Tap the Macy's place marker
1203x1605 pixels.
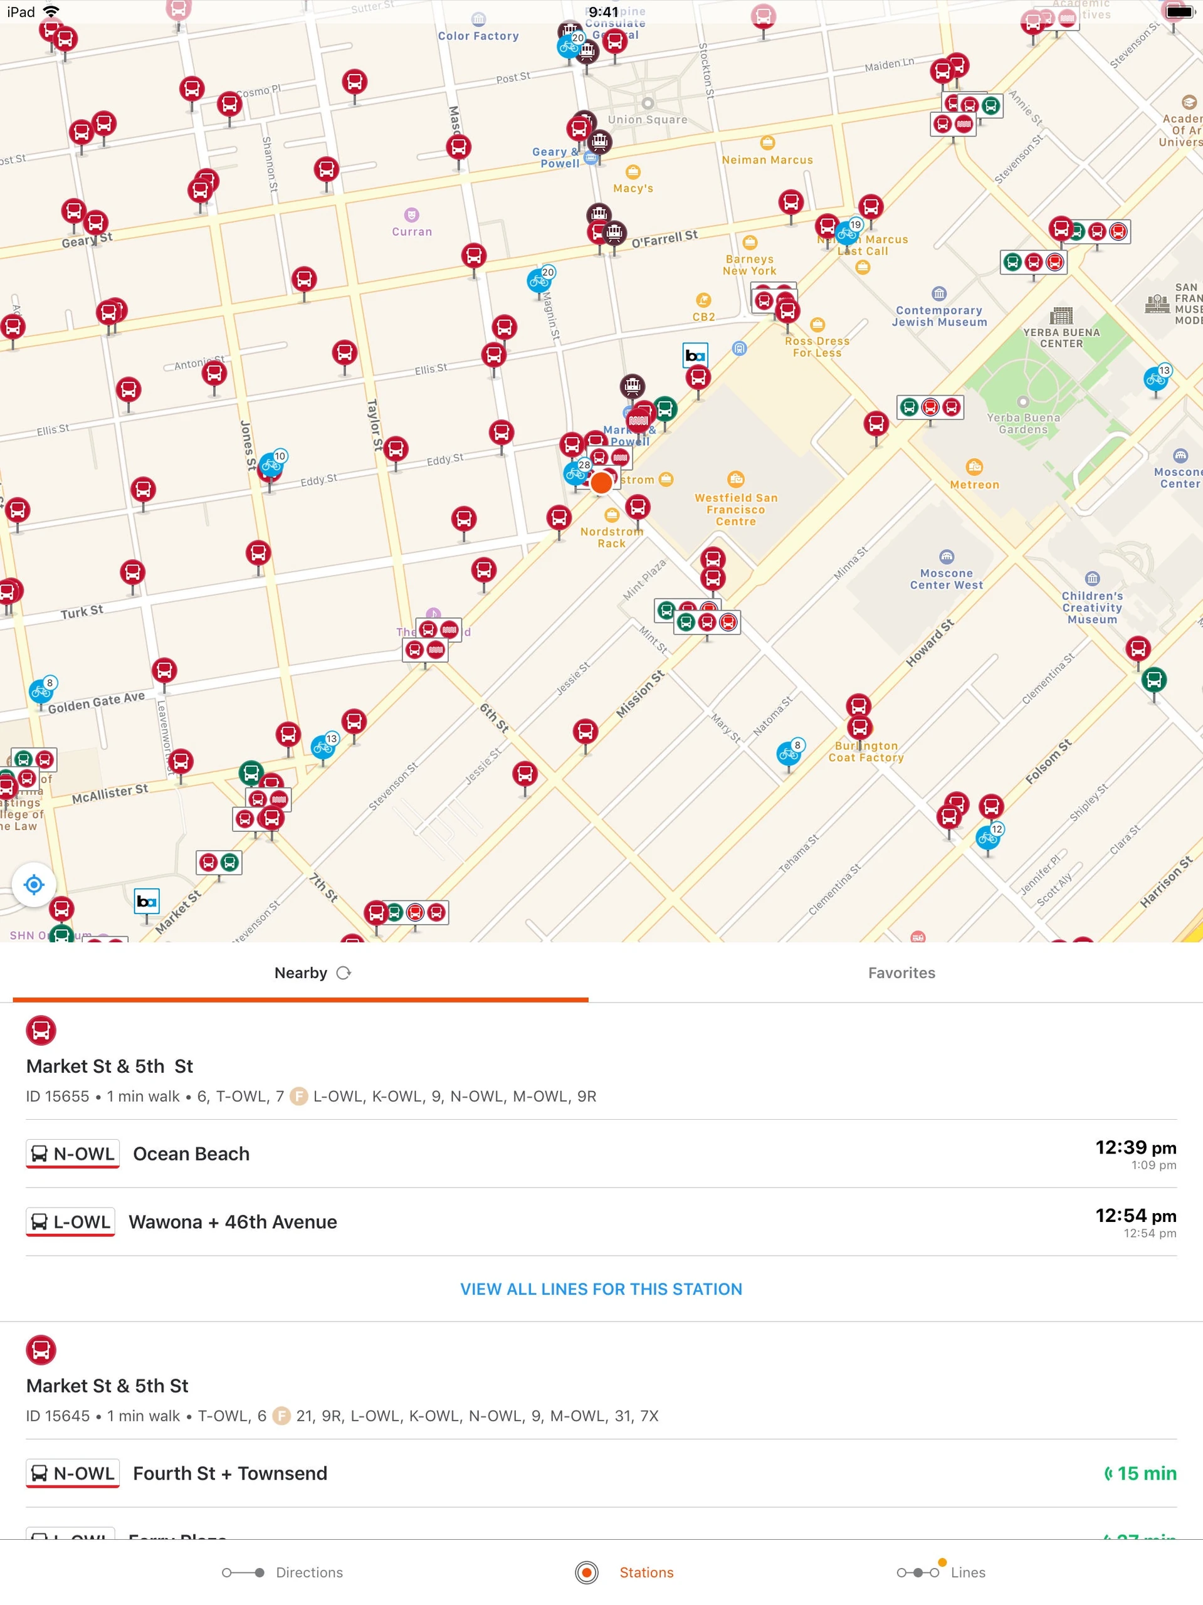coord(633,172)
